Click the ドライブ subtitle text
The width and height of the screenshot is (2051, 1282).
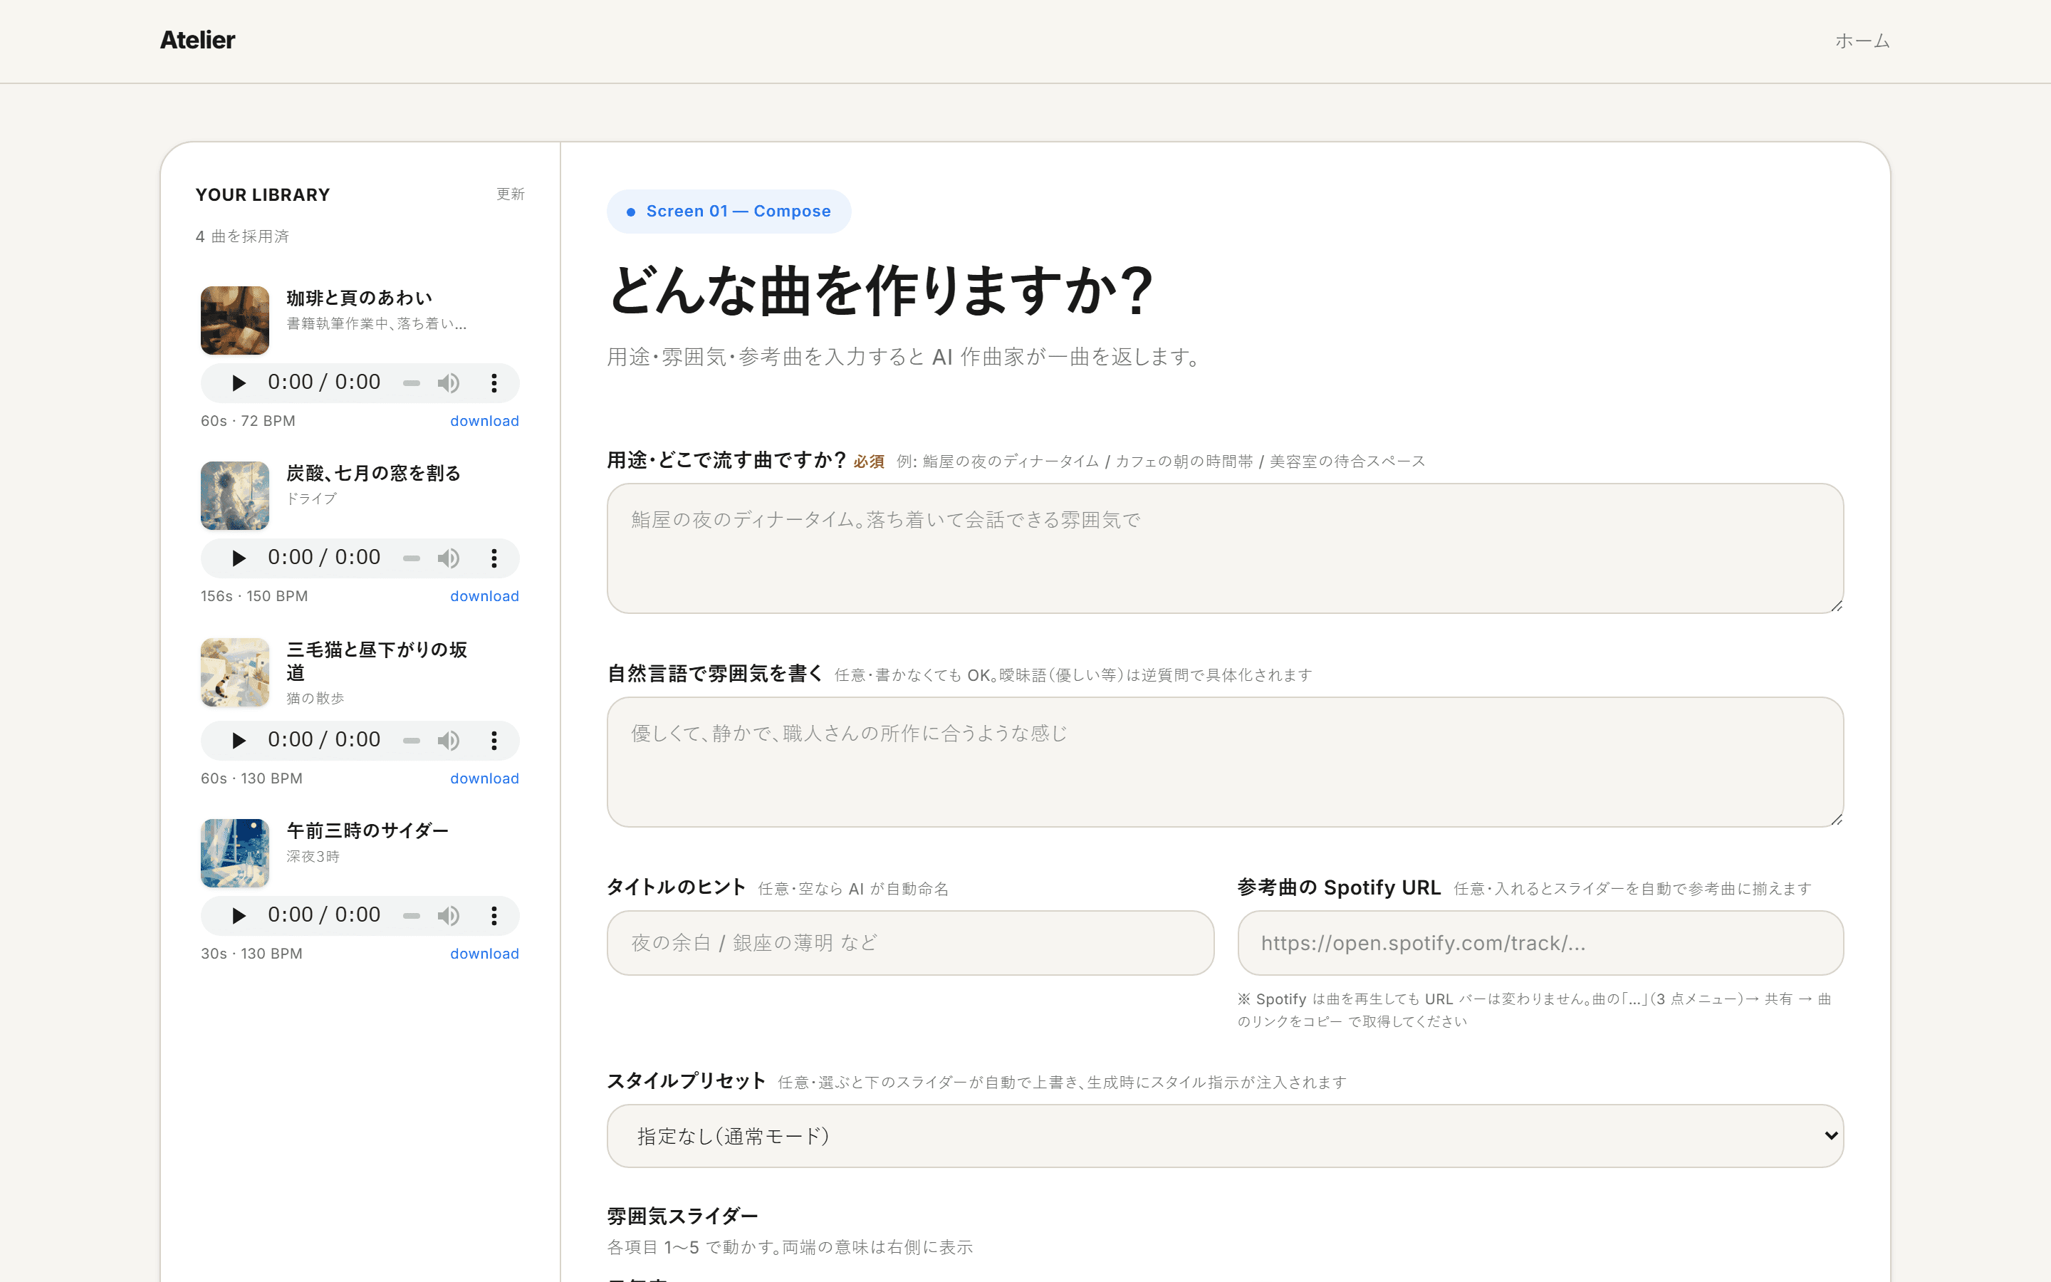point(312,499)
